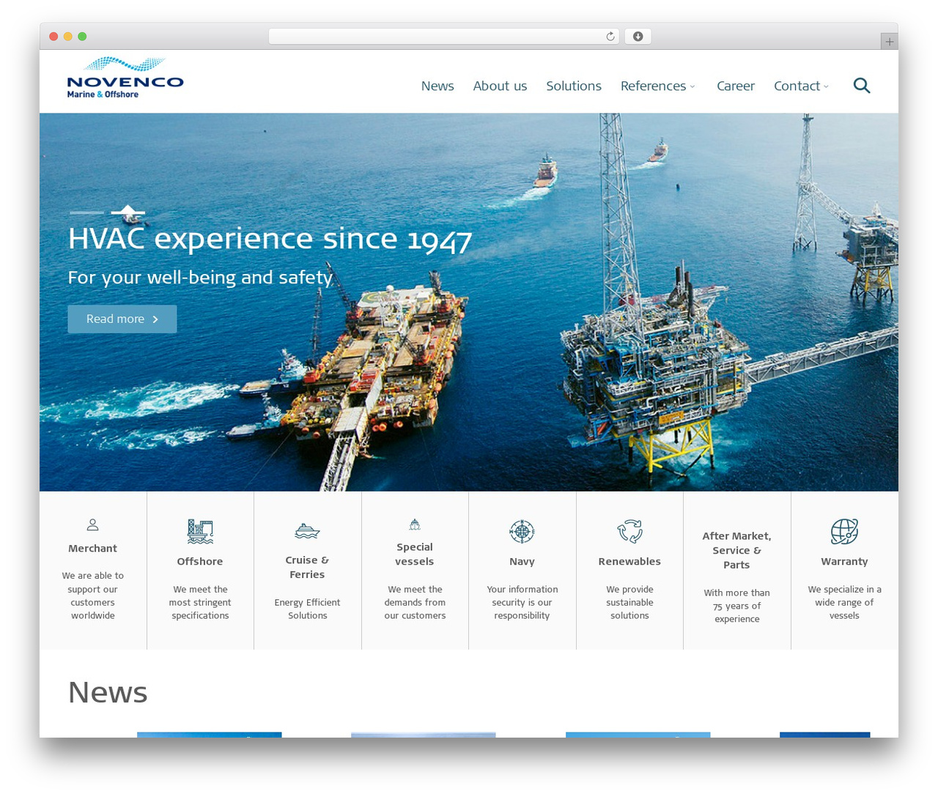Click 'Energy Efficient Solutions' description
The height and width of the screenshot is (794, 938).
click(x=307, y=609)
